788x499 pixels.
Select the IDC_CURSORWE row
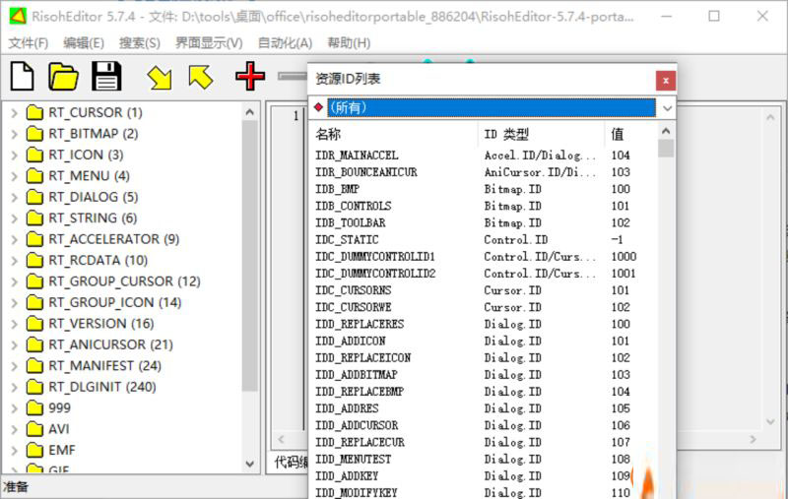click(483, 307)
